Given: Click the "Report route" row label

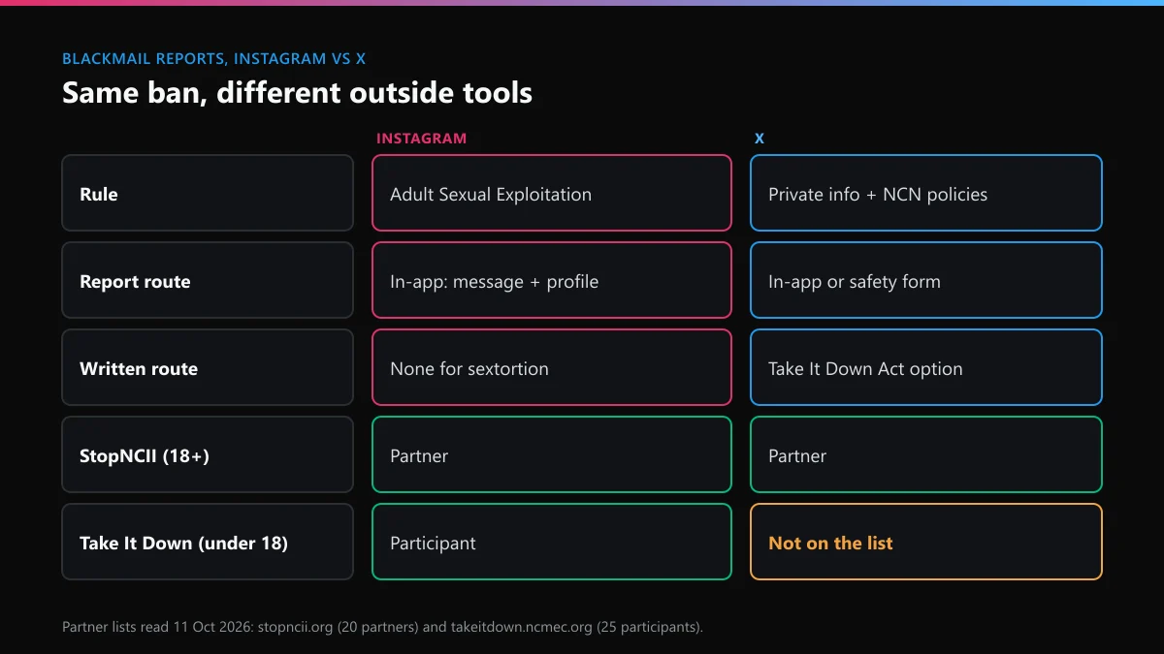Looking at the screenshot, I should (x=208, y=281).
